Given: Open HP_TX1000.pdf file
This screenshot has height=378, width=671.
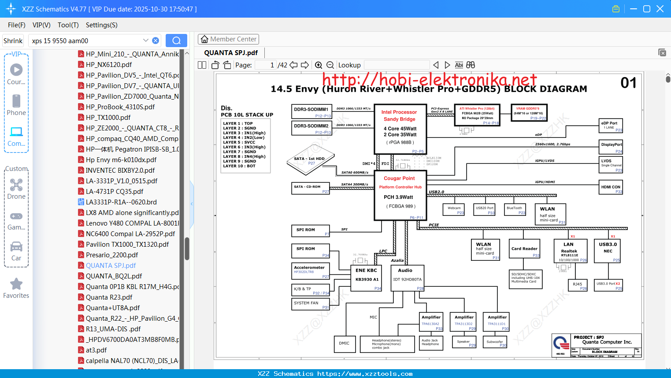Looking at the screenshot, I should tap(108, 117).
